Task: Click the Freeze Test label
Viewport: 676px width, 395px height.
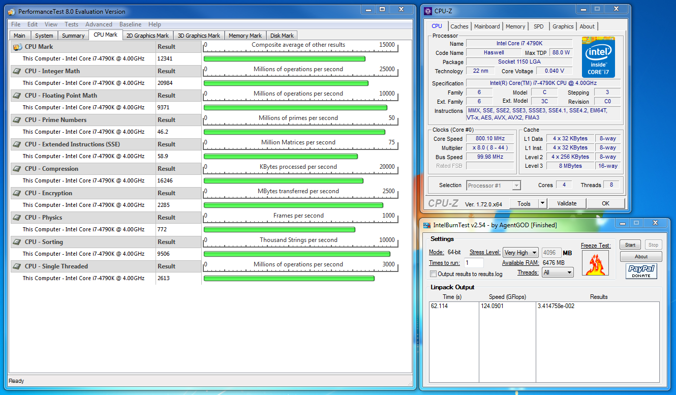Action: (596, 246)
